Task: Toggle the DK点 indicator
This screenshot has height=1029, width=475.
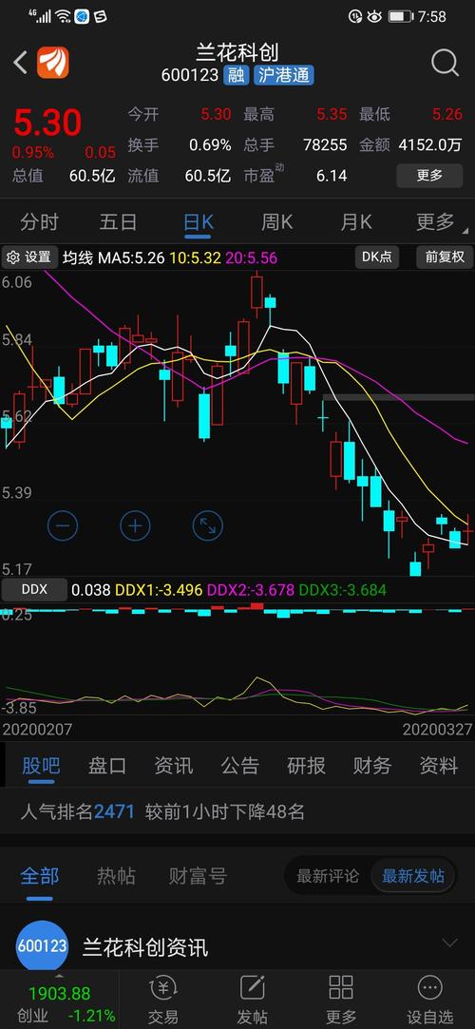Action: [378, 257]
